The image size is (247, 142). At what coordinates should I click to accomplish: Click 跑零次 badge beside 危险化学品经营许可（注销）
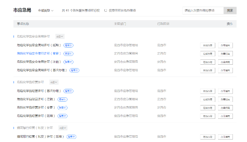click(x=62, y=99)
